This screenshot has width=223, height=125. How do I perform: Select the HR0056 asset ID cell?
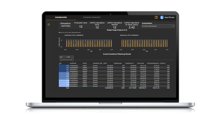pos(85,68)
